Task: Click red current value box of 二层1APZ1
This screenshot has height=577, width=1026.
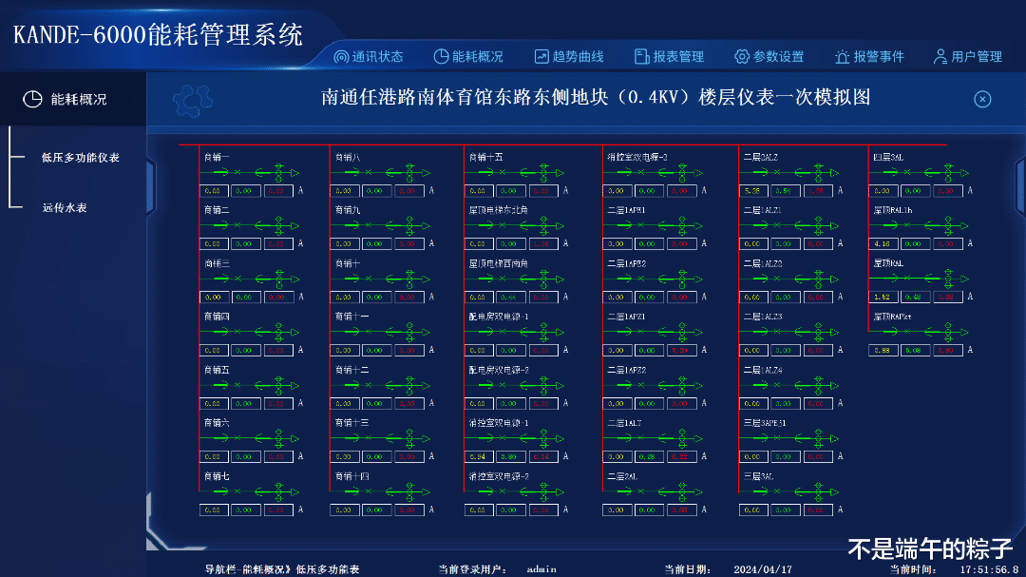Action: pos(682,351)
